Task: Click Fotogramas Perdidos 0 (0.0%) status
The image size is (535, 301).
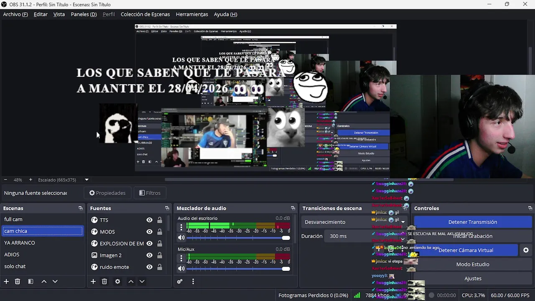Action: click(x=313, y=295)
